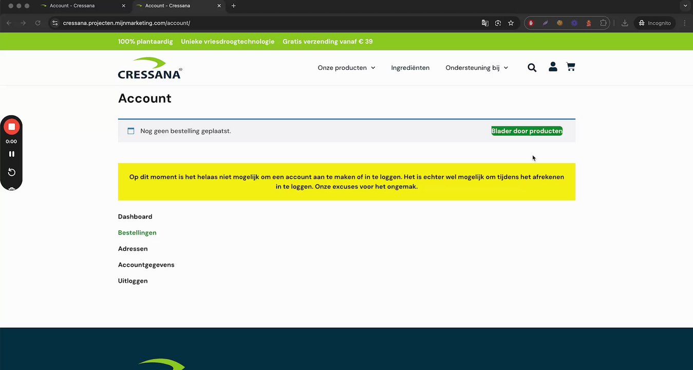Click the yellow login unavailable notice text
This screenshot has height=370, width=693.
347,182
